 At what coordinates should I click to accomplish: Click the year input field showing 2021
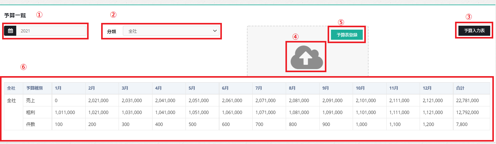(x=51, y=31)
